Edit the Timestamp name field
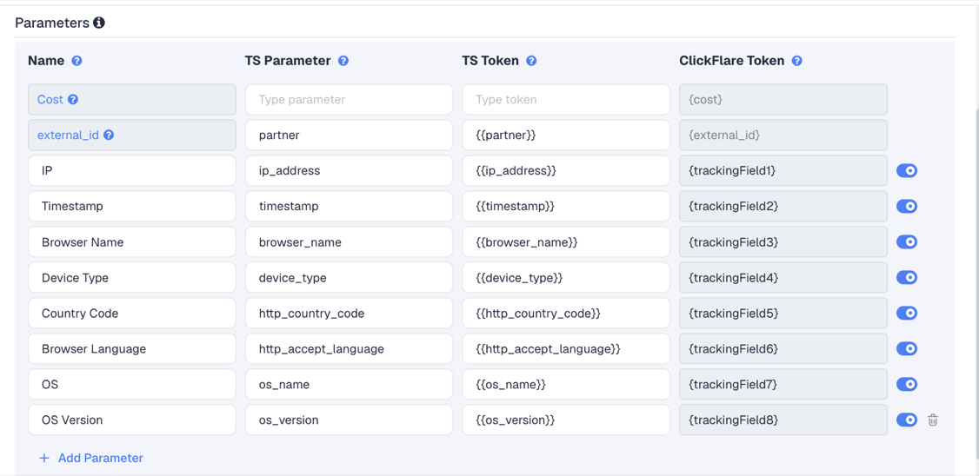The height and width of the screenshot is (476, 979). click(x=132, y=206)
